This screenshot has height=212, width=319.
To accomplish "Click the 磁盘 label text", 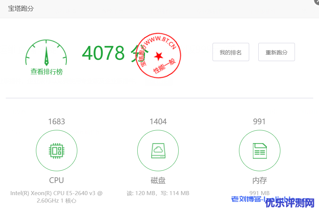I will 158,180.
